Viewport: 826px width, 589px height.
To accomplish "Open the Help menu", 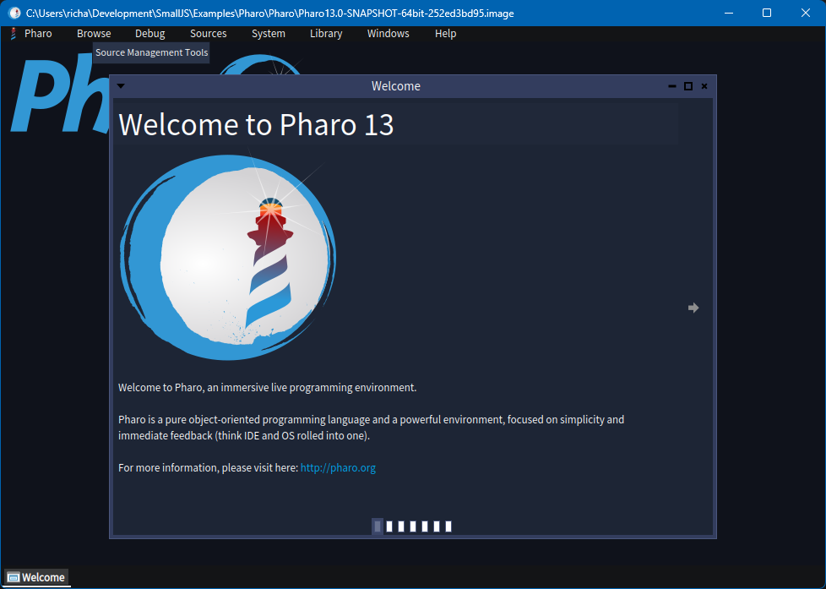I will click(446, 34).
